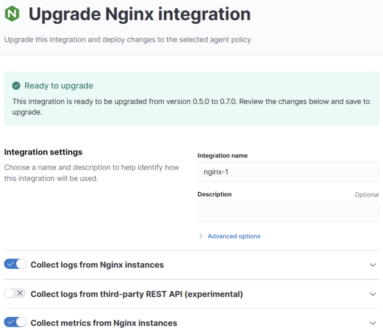Click the Integration settings heading
The image size is (383, 333).
(43, 152)
